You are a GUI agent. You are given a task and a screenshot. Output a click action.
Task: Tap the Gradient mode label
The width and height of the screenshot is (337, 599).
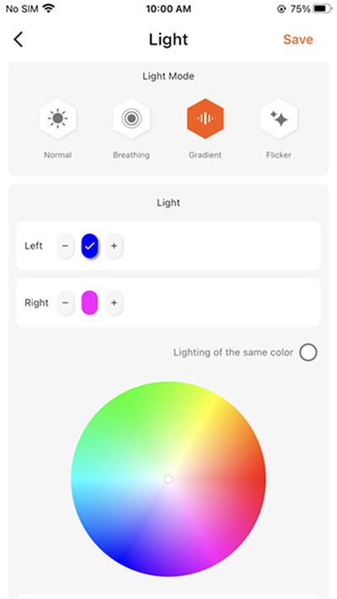pos(206,155)
